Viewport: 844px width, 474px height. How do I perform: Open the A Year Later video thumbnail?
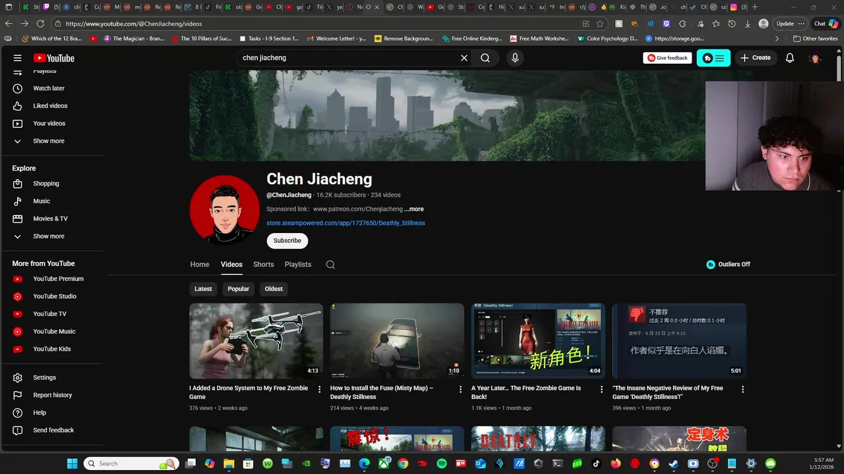pos(538,340)
